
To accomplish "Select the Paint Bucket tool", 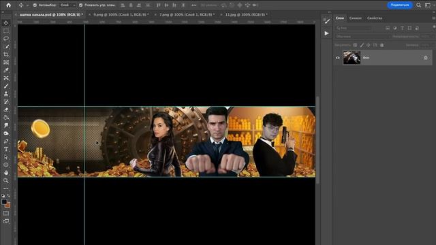I will (x=6, y=118).
